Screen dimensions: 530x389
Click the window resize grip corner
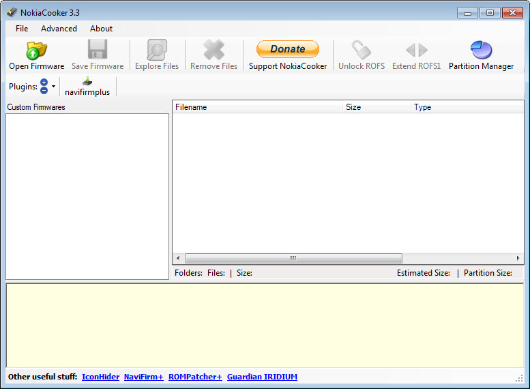click(x=519, y=379)
